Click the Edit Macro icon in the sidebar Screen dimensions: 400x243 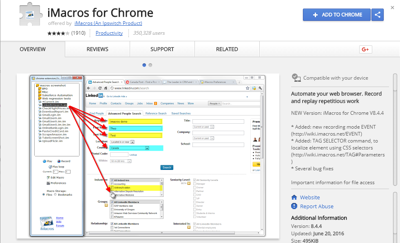(x=48, y=177)
